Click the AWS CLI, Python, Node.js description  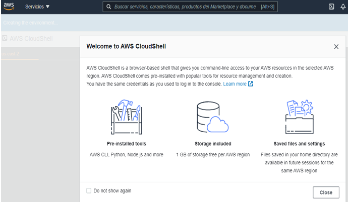pos(126,155)
